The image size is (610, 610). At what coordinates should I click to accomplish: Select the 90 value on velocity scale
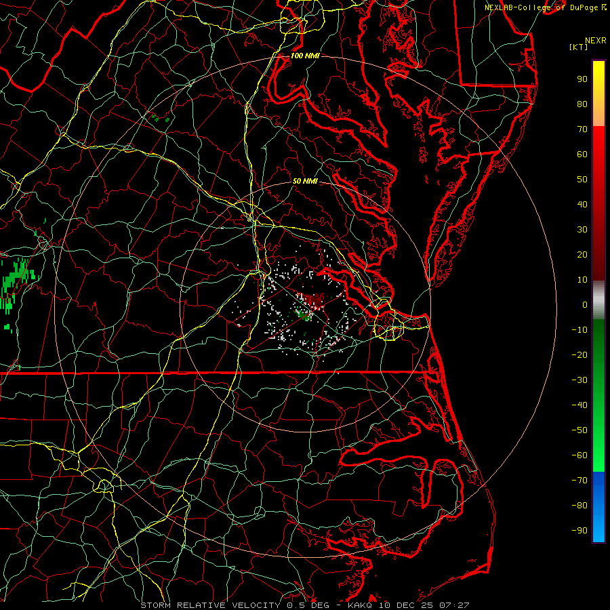tap(582, 79)
